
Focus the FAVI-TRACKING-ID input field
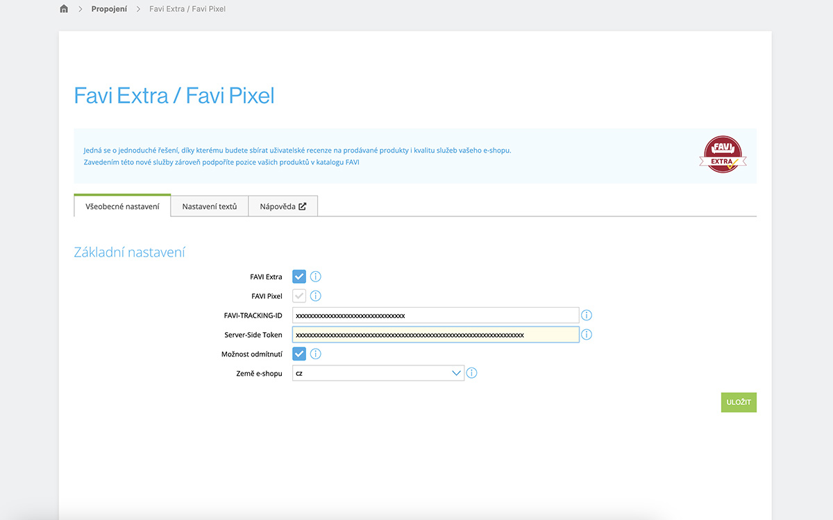(x=435, y=315)
